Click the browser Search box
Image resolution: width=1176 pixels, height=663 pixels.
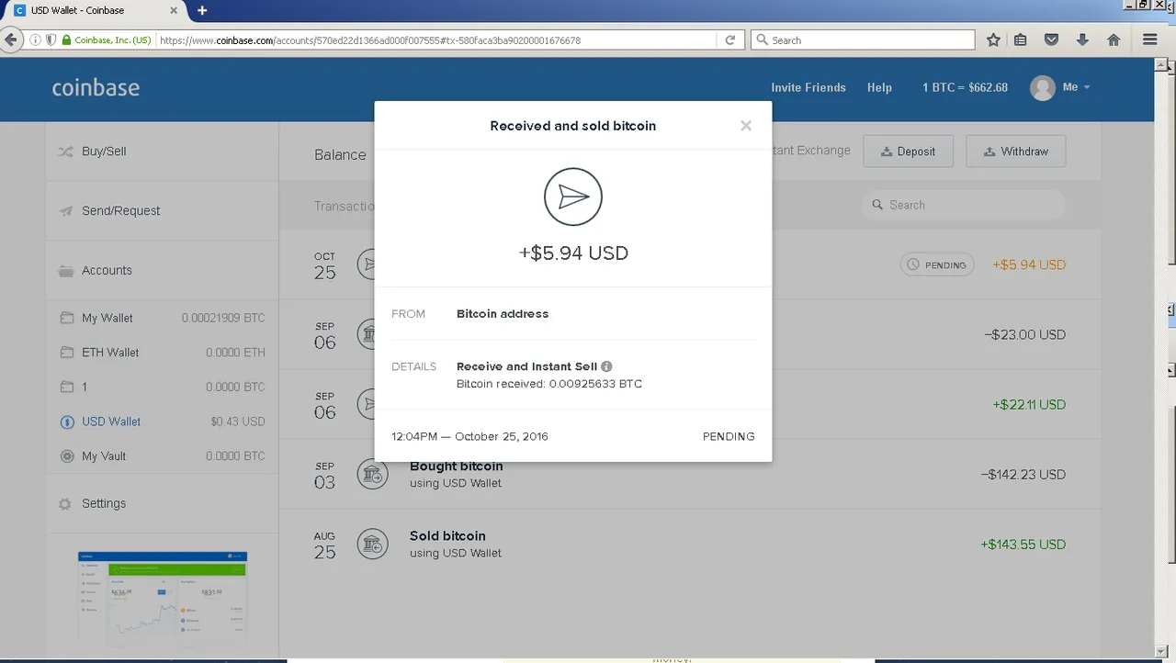[863, 40]
